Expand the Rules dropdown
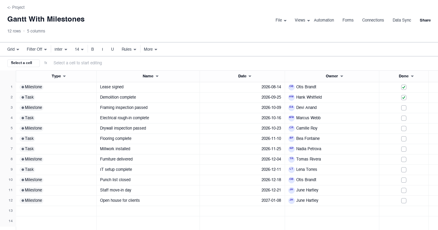The width and height of the screenshot is (438, 230). pos(129,49)
